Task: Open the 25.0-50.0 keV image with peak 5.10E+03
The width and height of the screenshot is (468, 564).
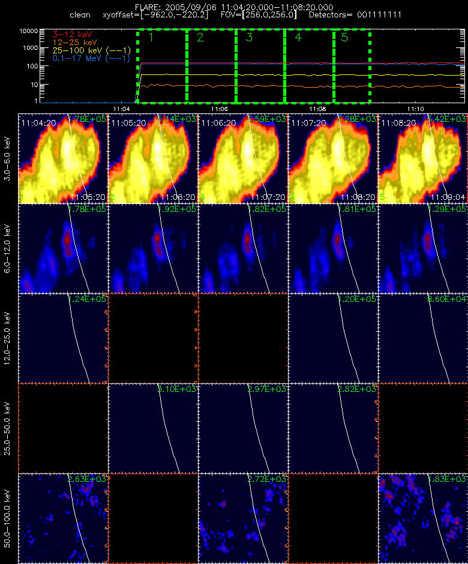Action: (153, 428)
